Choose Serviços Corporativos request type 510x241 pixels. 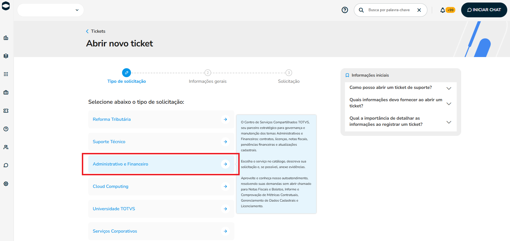pyautogui.click(x=161, y=231)
